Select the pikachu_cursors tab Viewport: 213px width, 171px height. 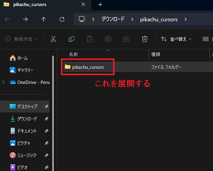point(46,5)
